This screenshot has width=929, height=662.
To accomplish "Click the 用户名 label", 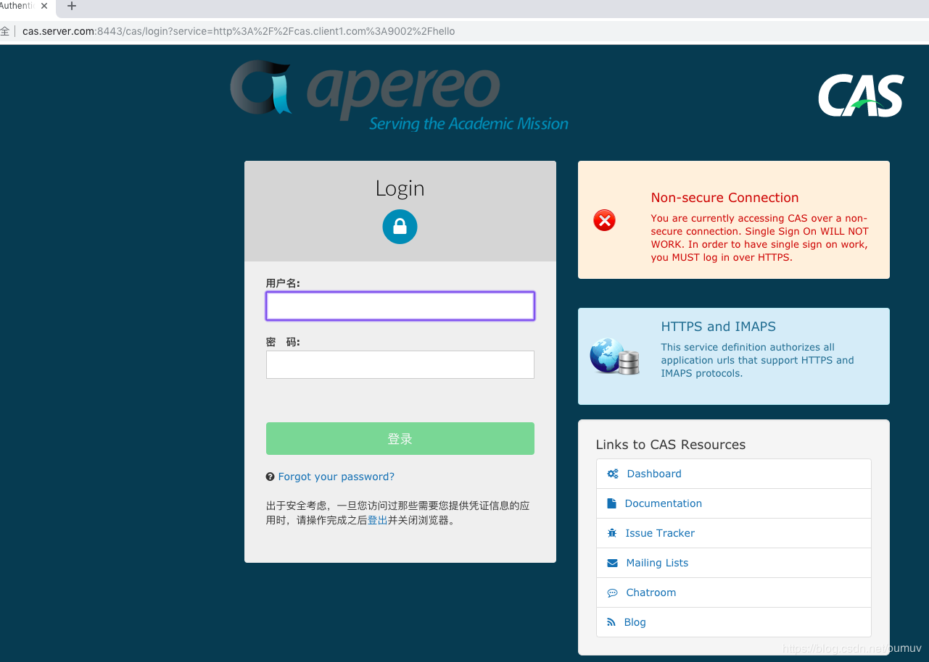I will pos(283,283).
